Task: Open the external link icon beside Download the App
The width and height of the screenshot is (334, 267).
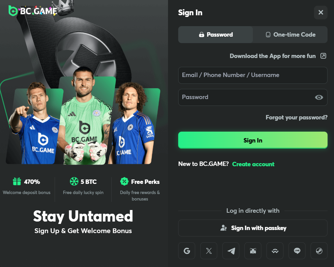Action: coord(323,56)
